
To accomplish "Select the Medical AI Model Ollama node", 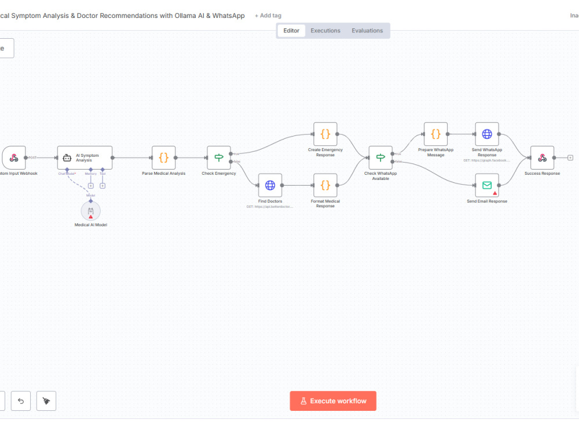I will [91, 211].
